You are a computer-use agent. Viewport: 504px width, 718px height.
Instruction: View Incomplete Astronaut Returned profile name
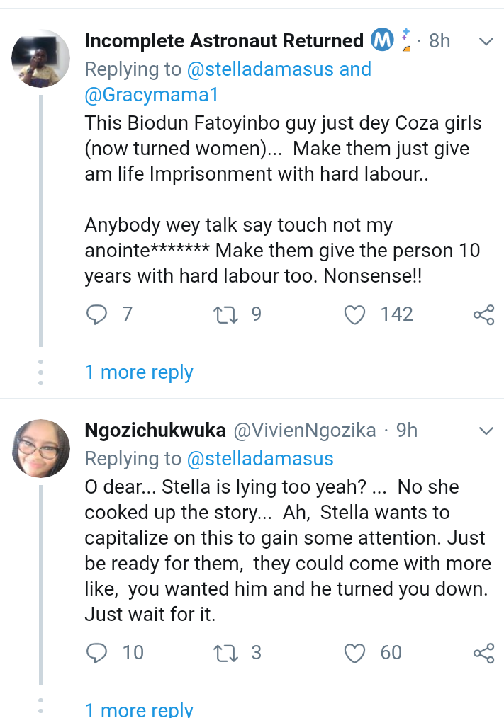point(224,41)
